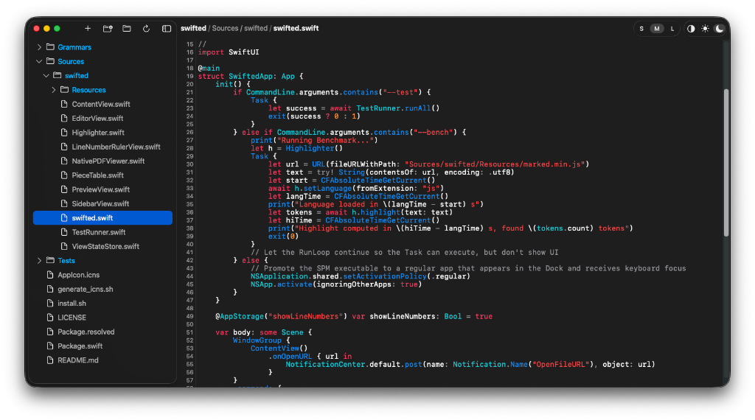755x420 pixels.
Task: Click the file icon beside install.sh
Action: click(x=50, y=303)
